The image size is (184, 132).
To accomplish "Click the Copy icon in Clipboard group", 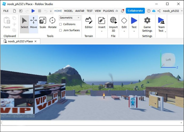I will (x=14, y=18).
